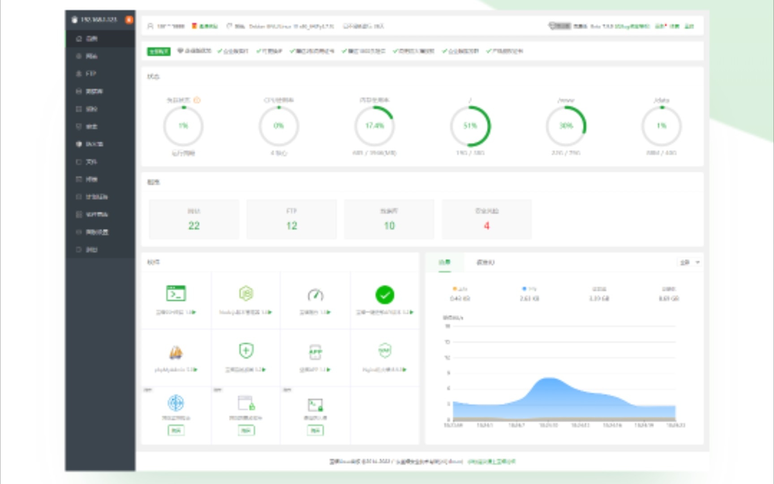Viewport: 774px width, 484px height.
Task: Click the orange info icon beside load status
Action: (197, 100)
